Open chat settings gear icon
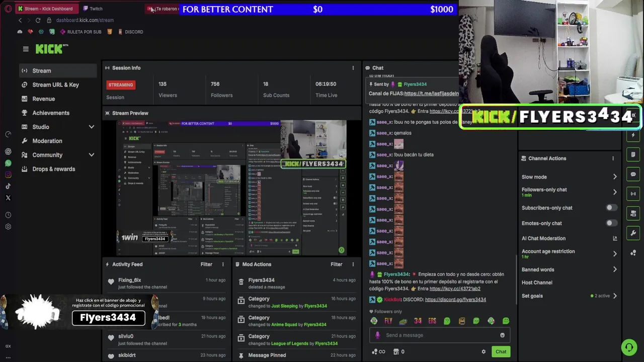 pyautogui.click(x=484, y=352)
